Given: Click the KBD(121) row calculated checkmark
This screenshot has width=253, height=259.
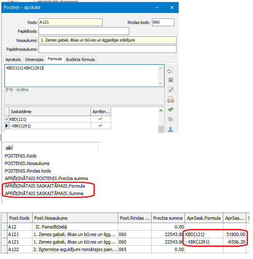Looking at the screenshot, I should click(100, 119).
